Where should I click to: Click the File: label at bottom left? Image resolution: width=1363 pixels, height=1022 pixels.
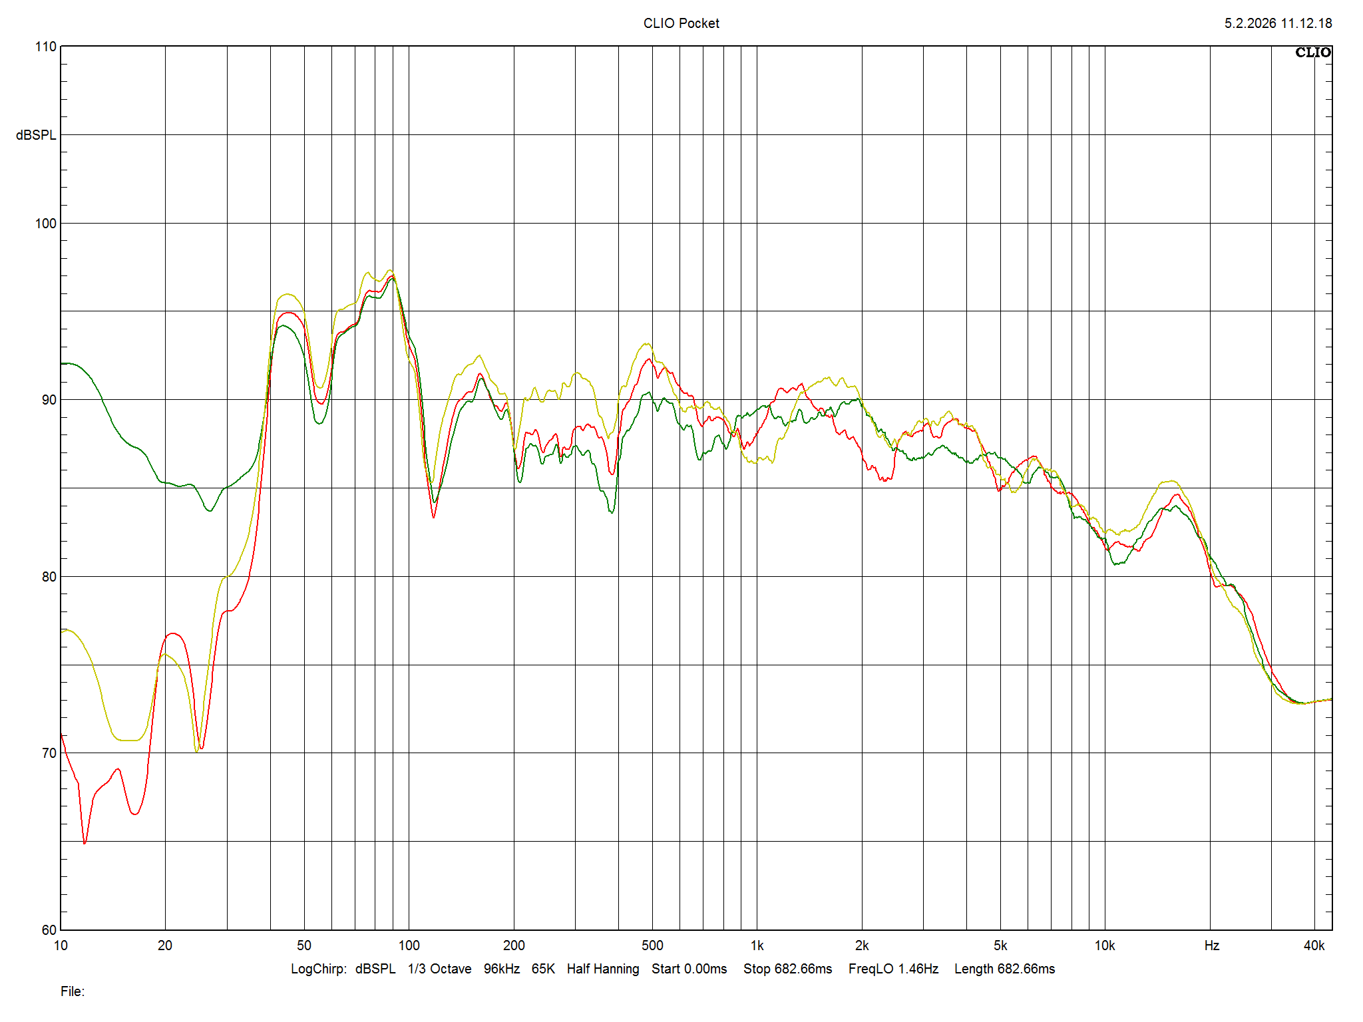point(73,991)
